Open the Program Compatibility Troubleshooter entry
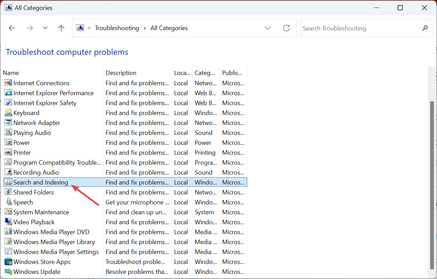Image resolution: width=437 pixels, height=279 pixels. (57, 162)
